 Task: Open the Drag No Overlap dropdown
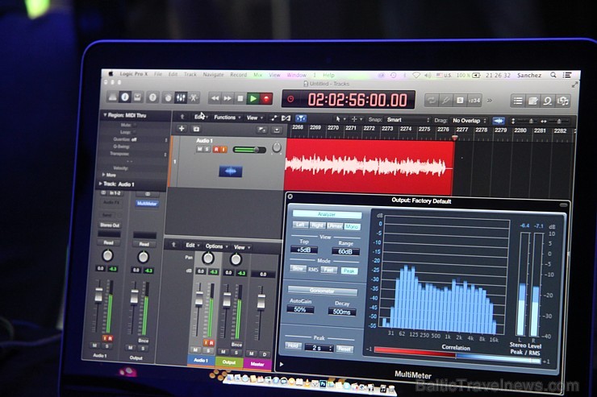pyautogui.click(x=469, y=121)
